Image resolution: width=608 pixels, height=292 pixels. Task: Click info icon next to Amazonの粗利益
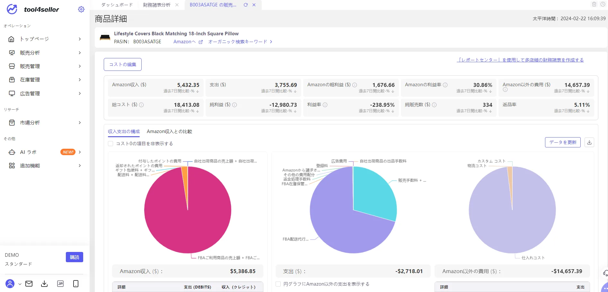pos(355,85)
